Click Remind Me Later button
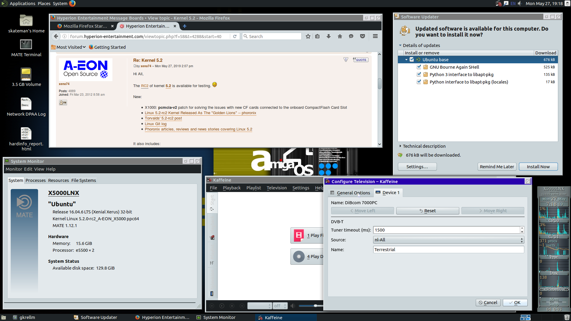The height and width of the screenshot is (321, 571). [497, 166]
